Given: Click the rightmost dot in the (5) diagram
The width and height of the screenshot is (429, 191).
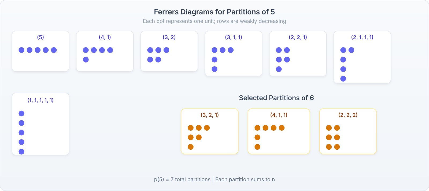Looking at the screenshot, I should coord(54,50).
